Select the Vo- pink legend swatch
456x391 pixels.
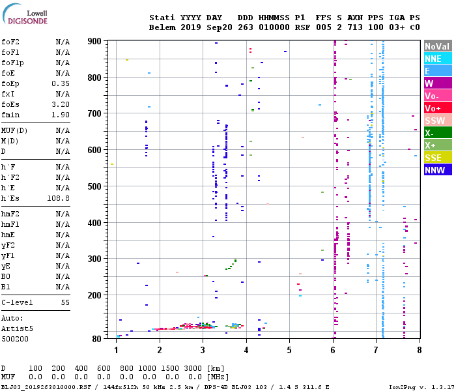coord(438,96)
